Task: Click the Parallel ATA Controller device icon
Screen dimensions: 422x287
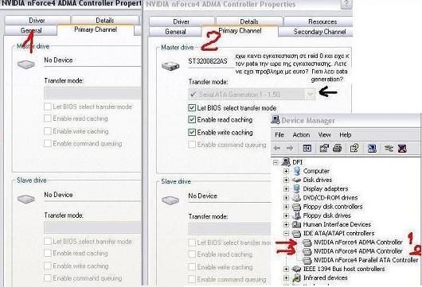Action: pos(307,260)
